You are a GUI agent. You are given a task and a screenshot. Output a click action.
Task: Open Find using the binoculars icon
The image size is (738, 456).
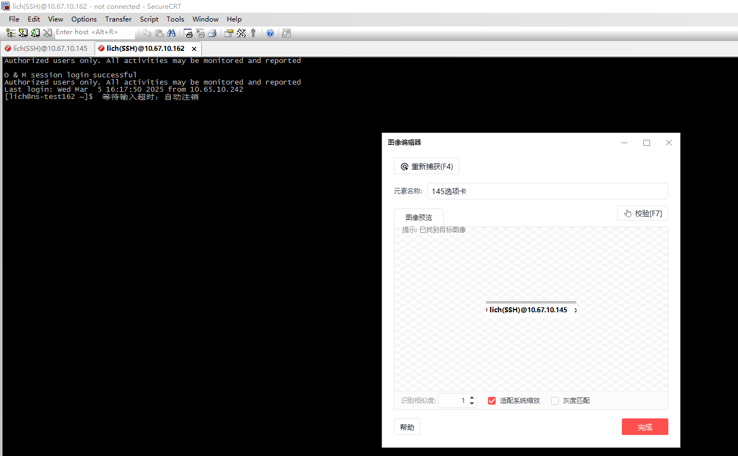point(172,33)
